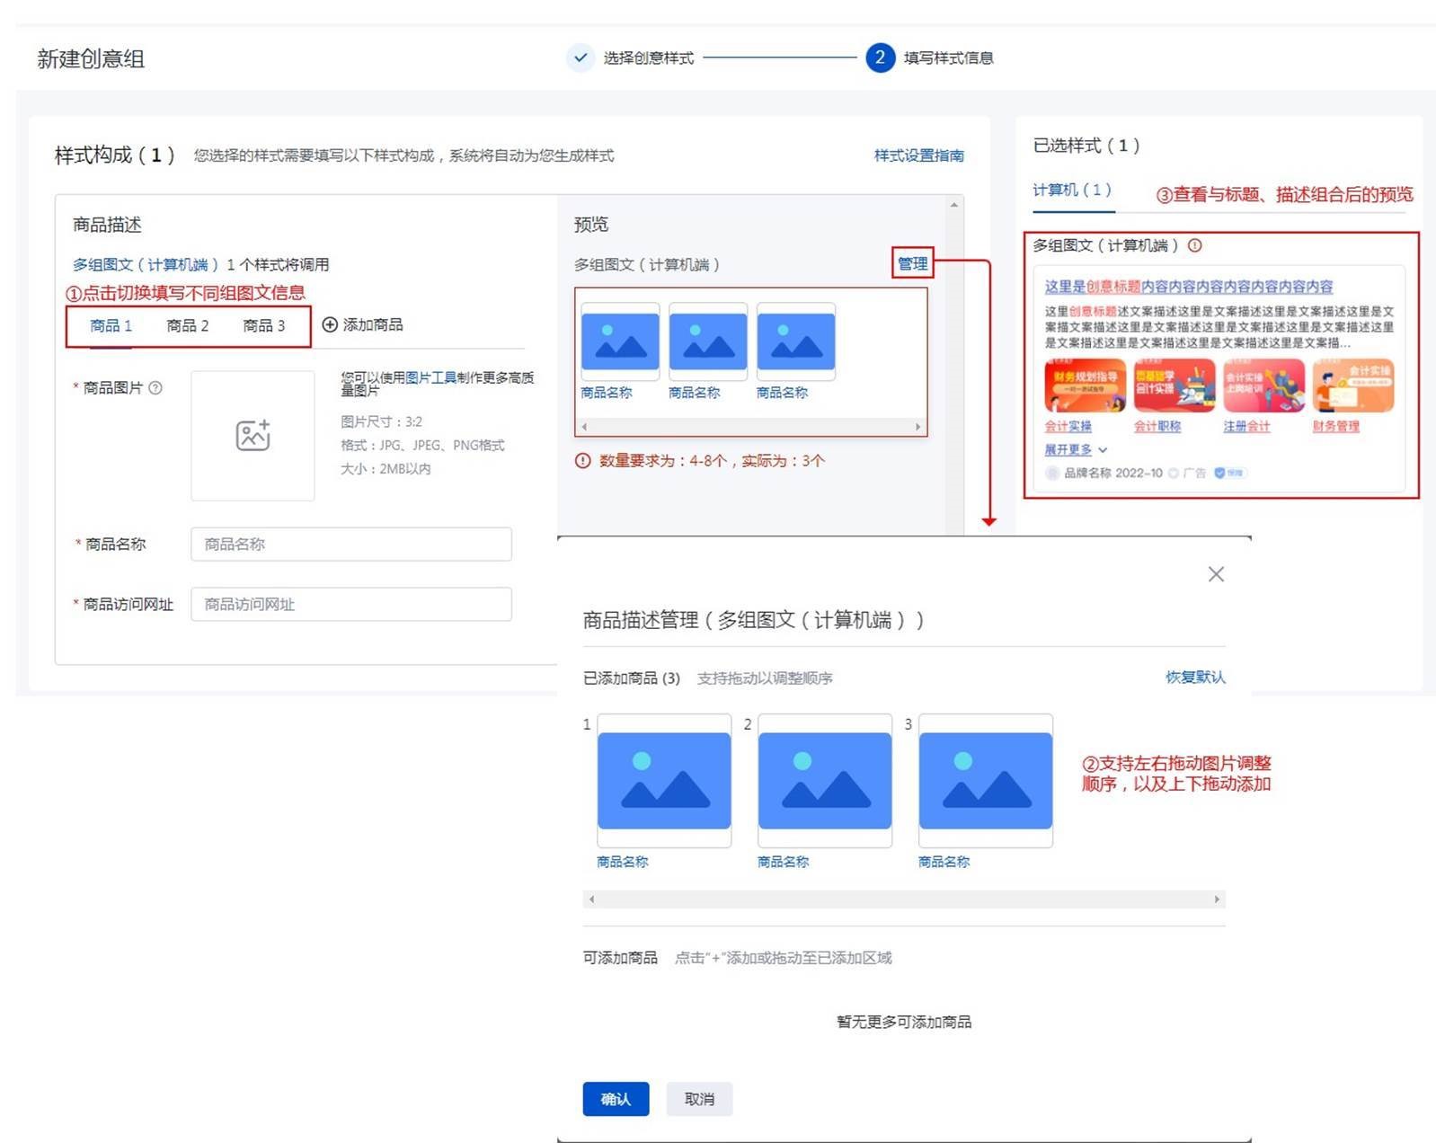Switch to the 商品 3 tab
Screen dimensions: 1436x1143
(x=263, y=325)
